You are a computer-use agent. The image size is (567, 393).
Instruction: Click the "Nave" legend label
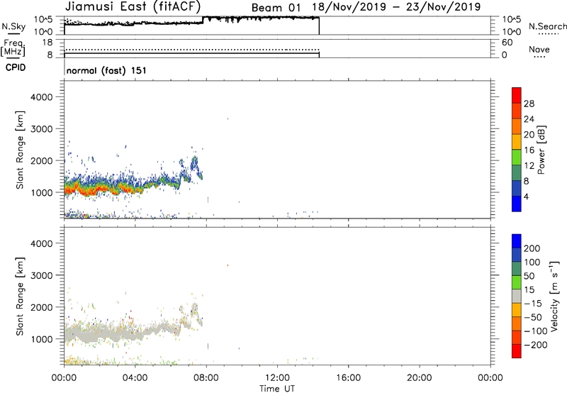(539, 50)
